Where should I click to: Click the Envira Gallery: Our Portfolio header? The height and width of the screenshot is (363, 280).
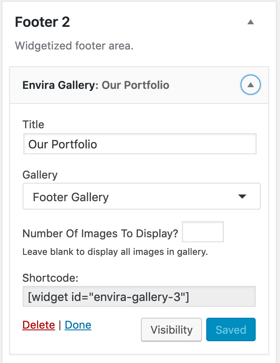pyautogui.click(x=96, y=86)
